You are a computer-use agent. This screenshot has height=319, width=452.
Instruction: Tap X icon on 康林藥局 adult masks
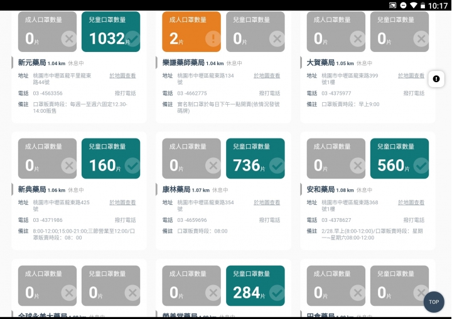pyautogui.click(x=213, y=165)
